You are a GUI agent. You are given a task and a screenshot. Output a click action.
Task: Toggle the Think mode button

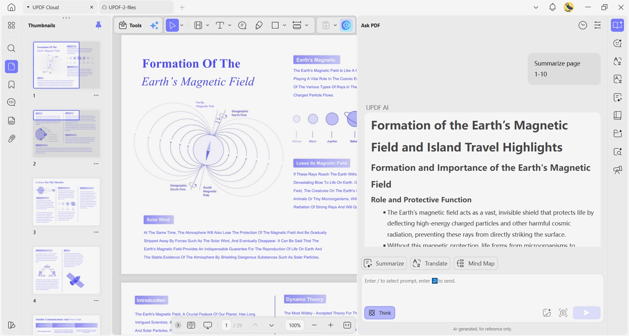point(380,313)
